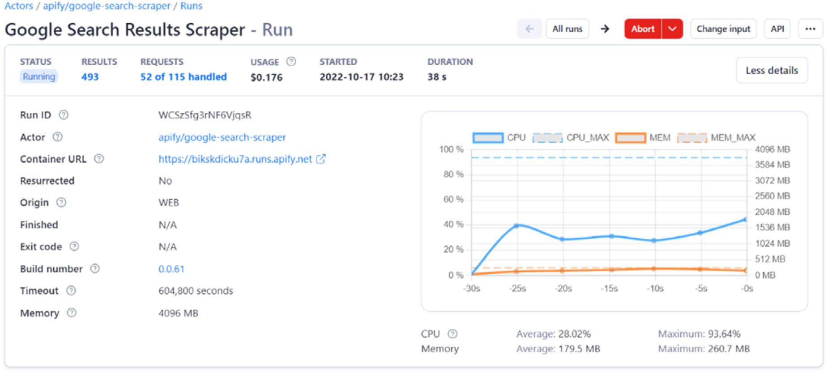Click Run ID value WCSzSfg3rNF6VjqsR

pos(205,115)
